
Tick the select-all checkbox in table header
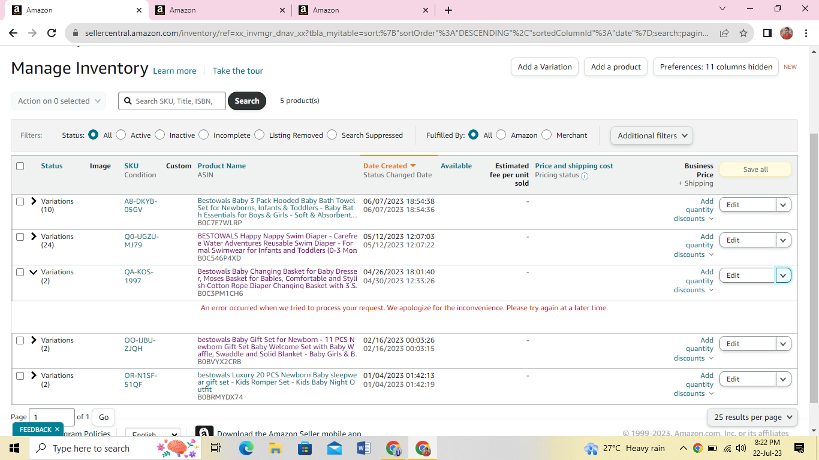click(x=20, y=167)
